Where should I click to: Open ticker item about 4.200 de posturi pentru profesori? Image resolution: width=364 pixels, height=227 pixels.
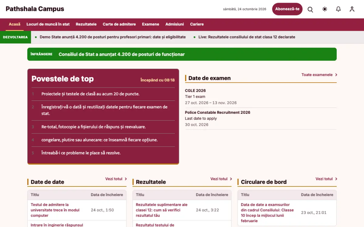point(113,37)
